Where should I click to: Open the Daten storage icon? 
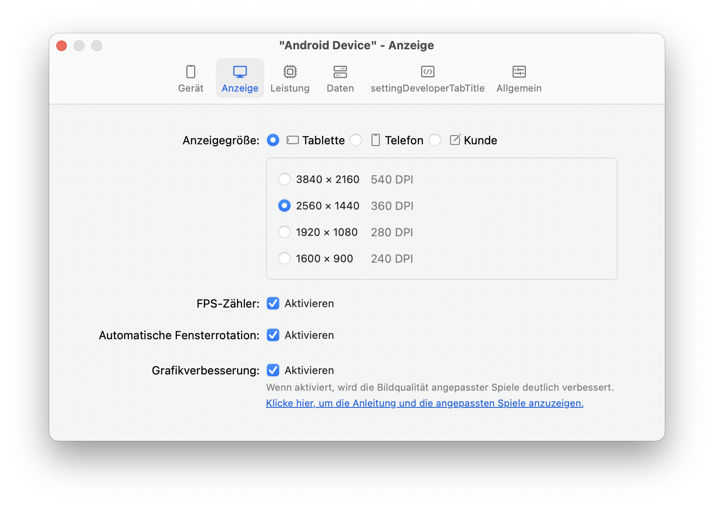(x=340, y=72)
